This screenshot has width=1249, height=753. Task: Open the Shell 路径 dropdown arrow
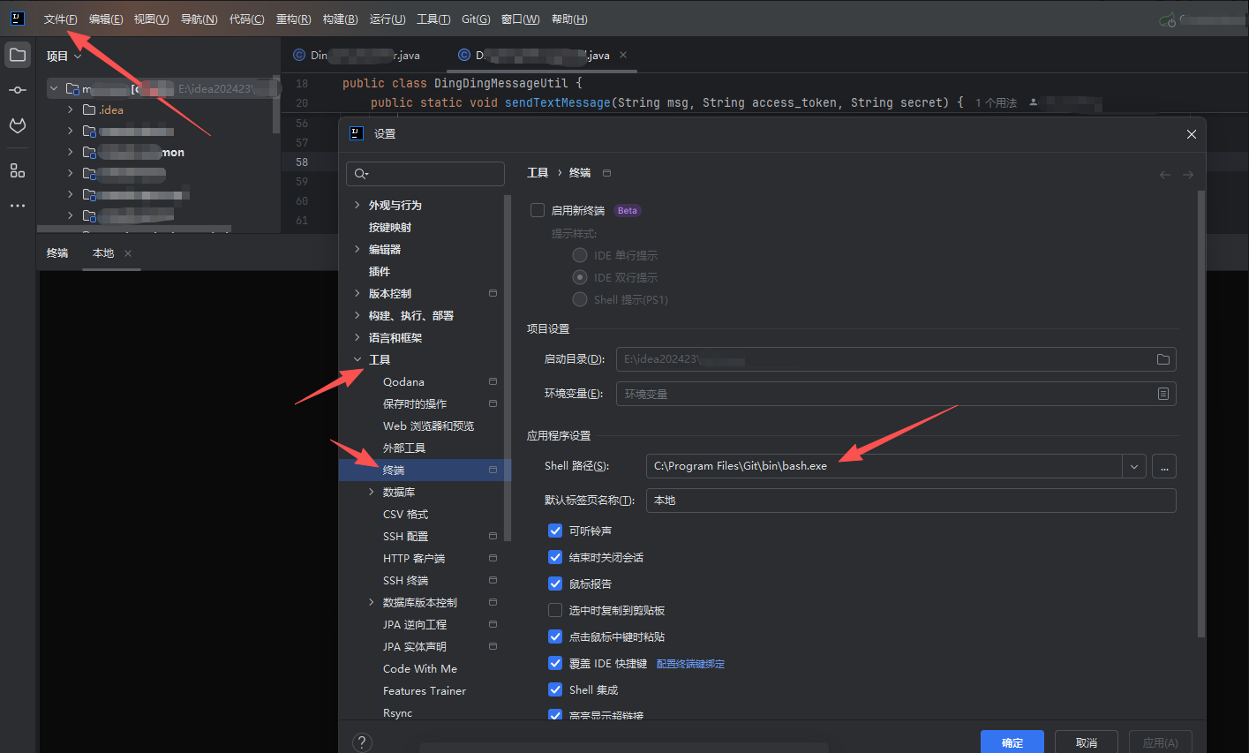tap(1134, 466)
